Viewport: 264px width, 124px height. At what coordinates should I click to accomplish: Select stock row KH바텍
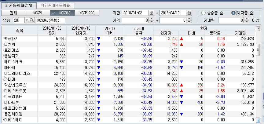coord(128,67)
